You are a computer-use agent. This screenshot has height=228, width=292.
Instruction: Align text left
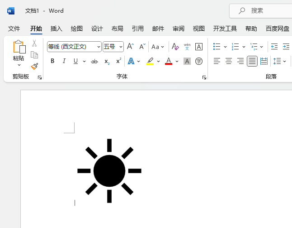click(x=217, y=61)
